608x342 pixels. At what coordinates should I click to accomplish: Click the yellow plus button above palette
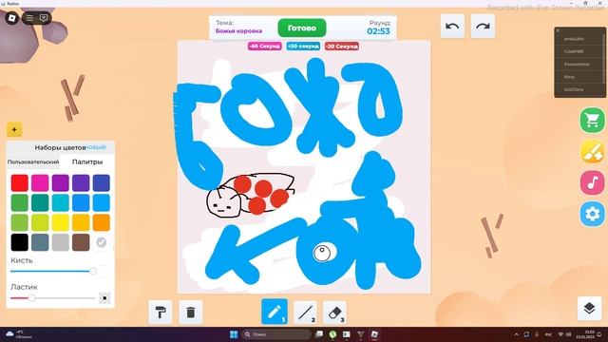14,129
